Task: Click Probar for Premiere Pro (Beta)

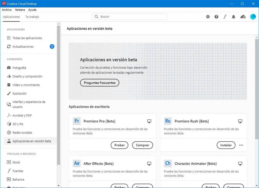Action: click(119, 145)
